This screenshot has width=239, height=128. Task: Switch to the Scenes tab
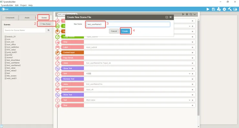[x=44, y=18]
